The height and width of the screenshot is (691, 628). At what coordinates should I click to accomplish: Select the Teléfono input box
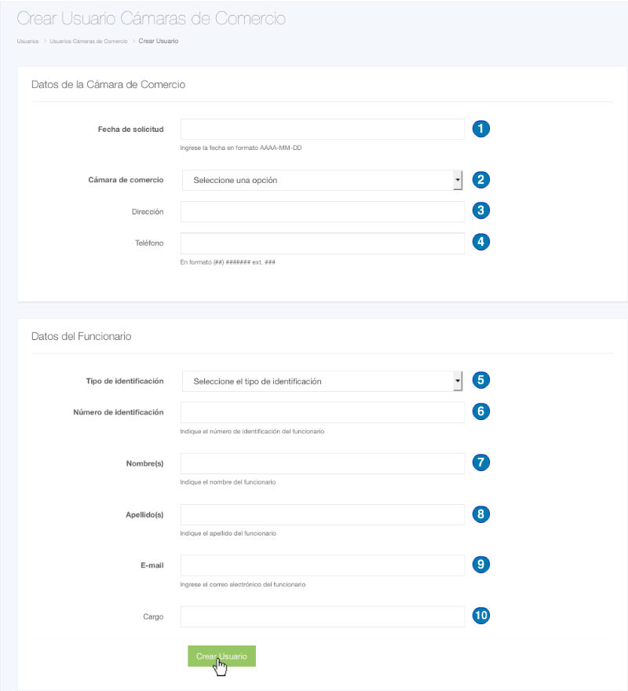322,243
